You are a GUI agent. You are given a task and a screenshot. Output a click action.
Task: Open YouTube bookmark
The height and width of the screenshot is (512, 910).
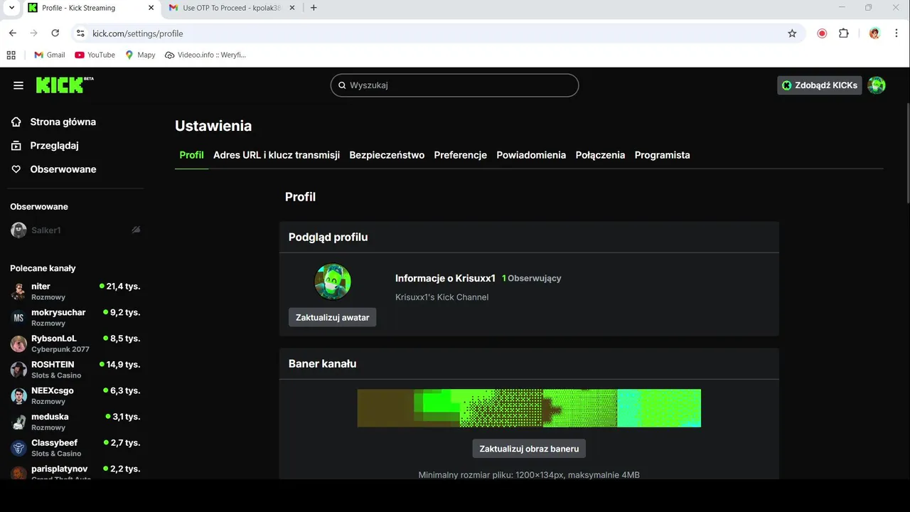tap(95, 55)
